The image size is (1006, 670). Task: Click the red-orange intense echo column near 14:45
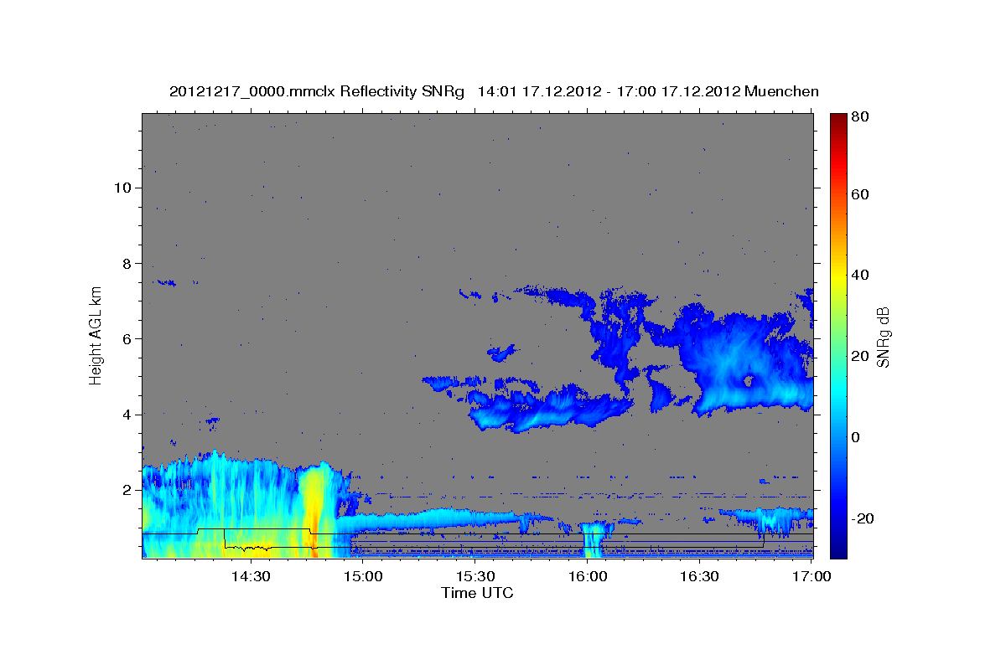point(314,511)
